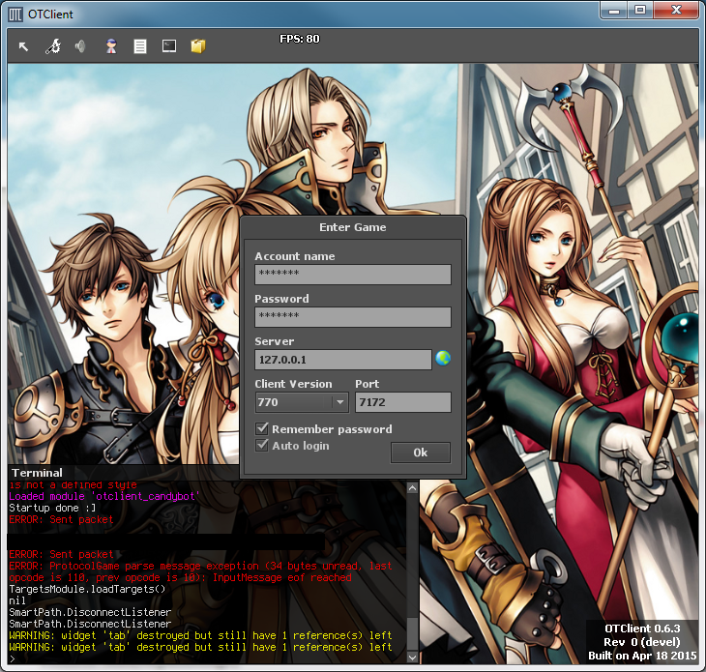Image resolution: width=706 pixels, height=672 pixels.
Task: Close the OTClient window
Action: click(x=676, y=10)
